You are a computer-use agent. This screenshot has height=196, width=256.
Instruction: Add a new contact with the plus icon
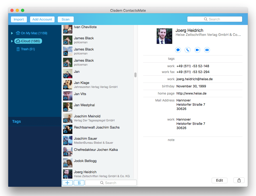pyautogui.click(x=67, y=182)
